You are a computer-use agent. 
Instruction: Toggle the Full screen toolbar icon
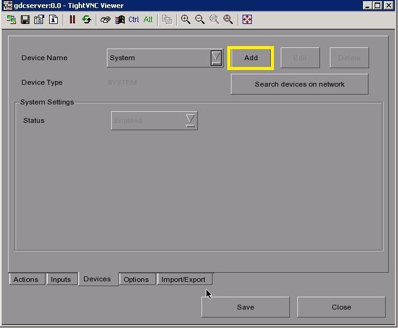[247, 20]
